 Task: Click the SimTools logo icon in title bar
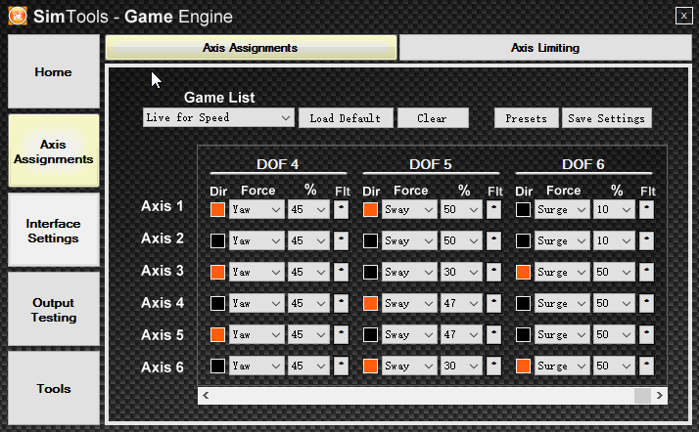point(19,15)
